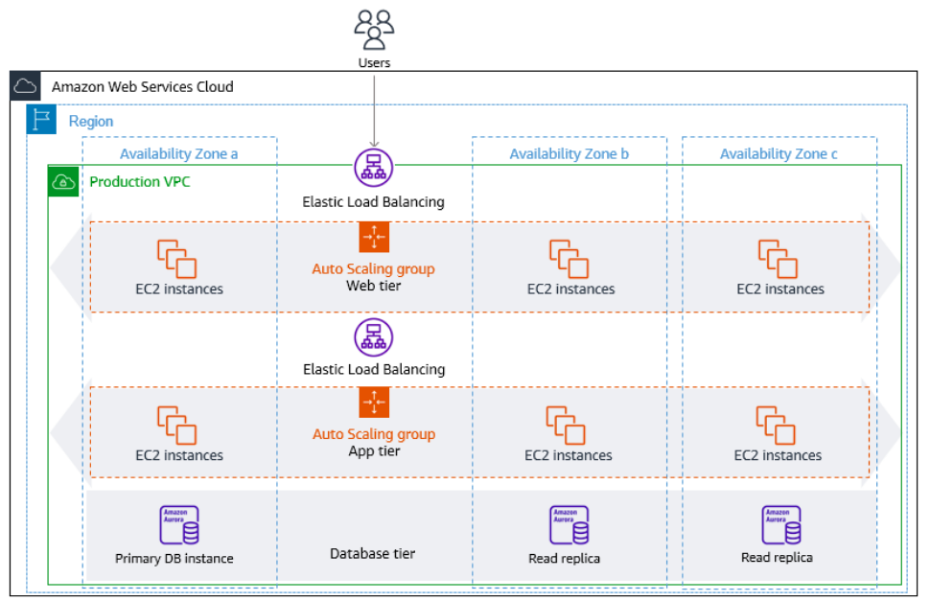The height and width of the screenshot is (601, 930).
Task: Click App tier 'EC2 instances' text in Zone a
Action: [179, 456]
